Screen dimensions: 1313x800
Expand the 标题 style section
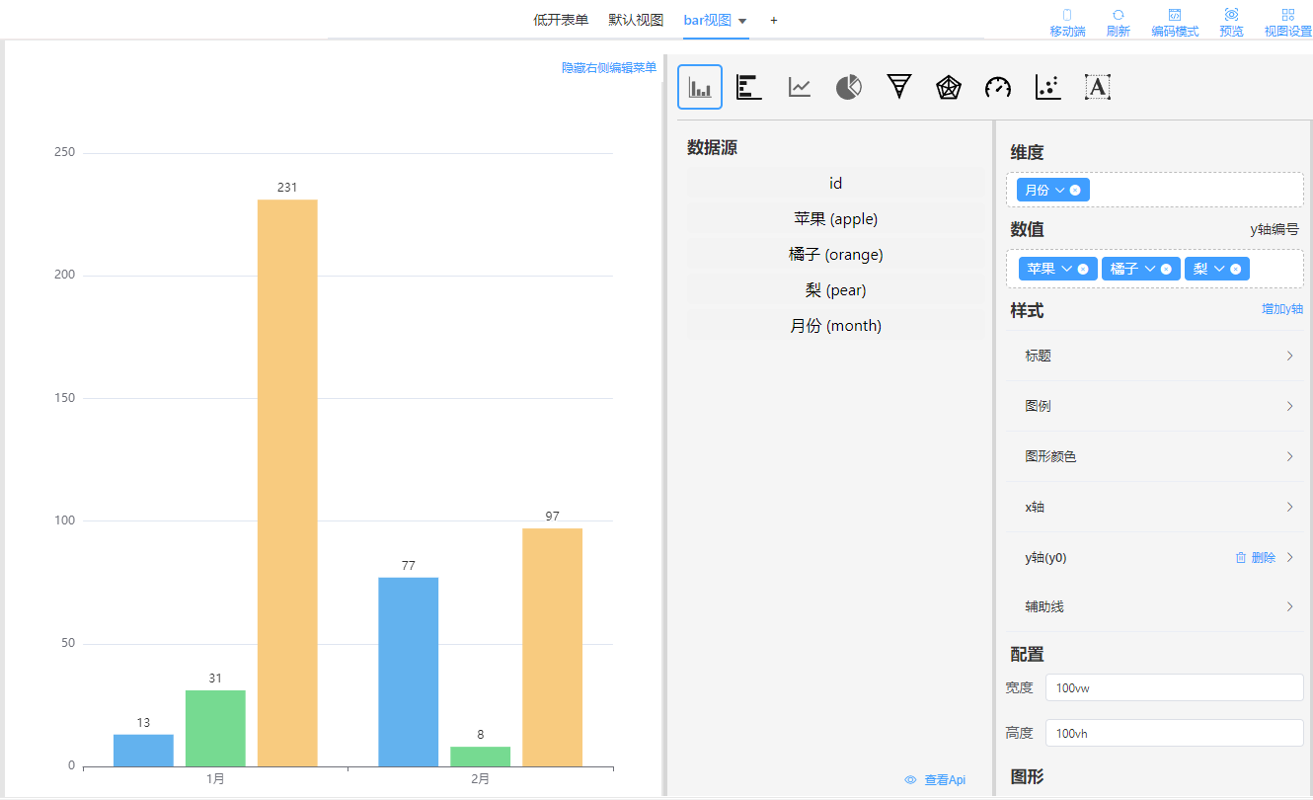[1155, 356]
